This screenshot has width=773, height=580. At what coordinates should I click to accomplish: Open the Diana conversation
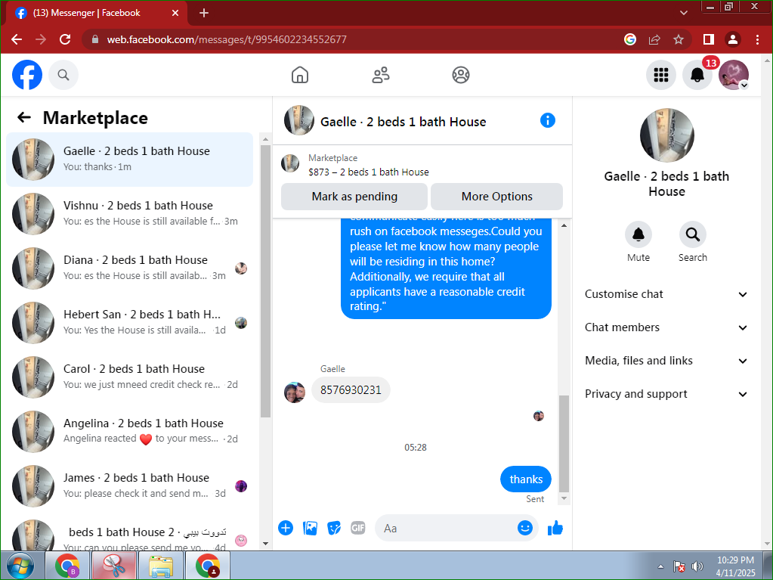pyautogui.click(x=130, y=268)
